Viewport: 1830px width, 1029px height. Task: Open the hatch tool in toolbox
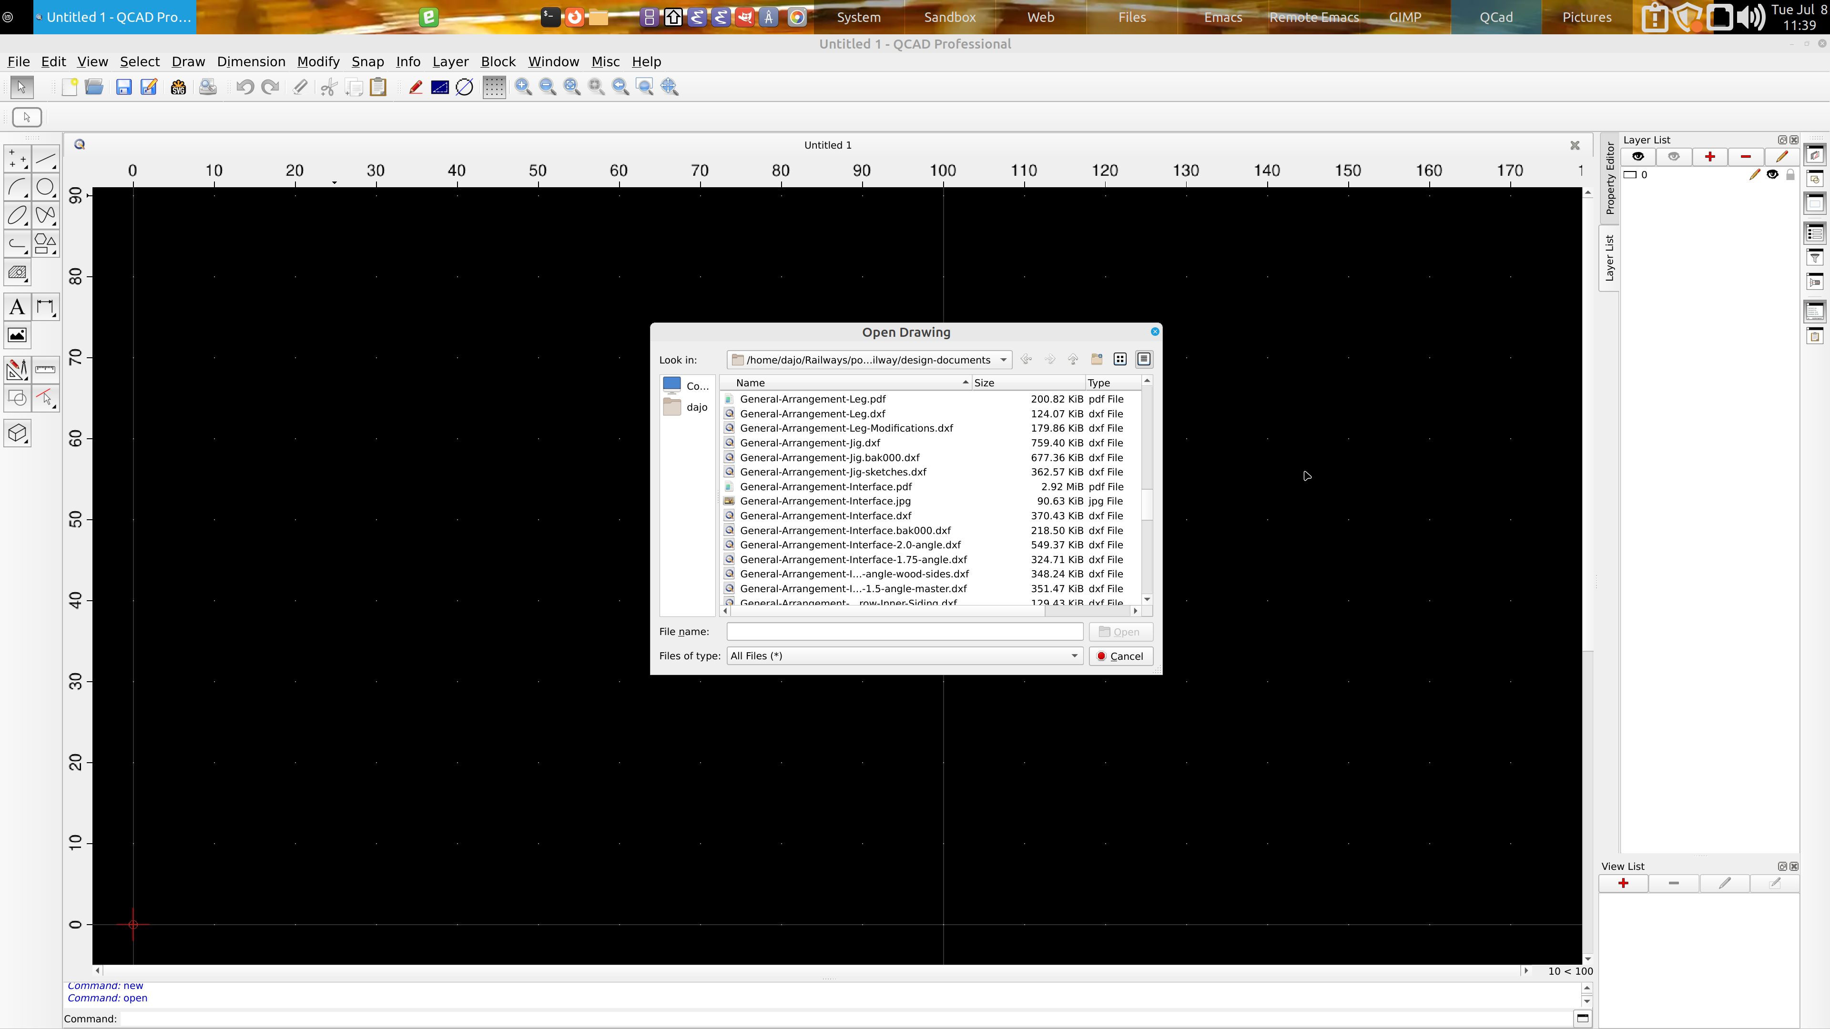point(17,272)
